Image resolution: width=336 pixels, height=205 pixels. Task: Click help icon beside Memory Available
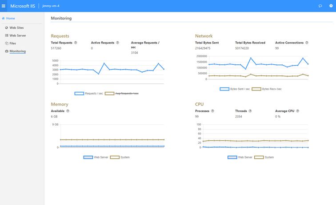click(68, 111)
